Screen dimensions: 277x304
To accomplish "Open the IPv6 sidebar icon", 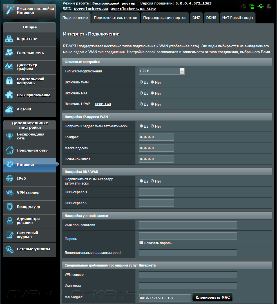I will pos(10,179).
